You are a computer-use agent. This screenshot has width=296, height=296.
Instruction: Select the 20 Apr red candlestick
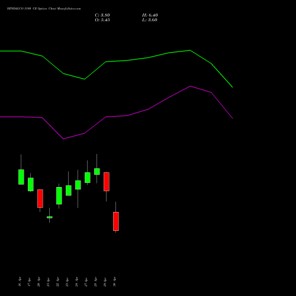point(40,198)
